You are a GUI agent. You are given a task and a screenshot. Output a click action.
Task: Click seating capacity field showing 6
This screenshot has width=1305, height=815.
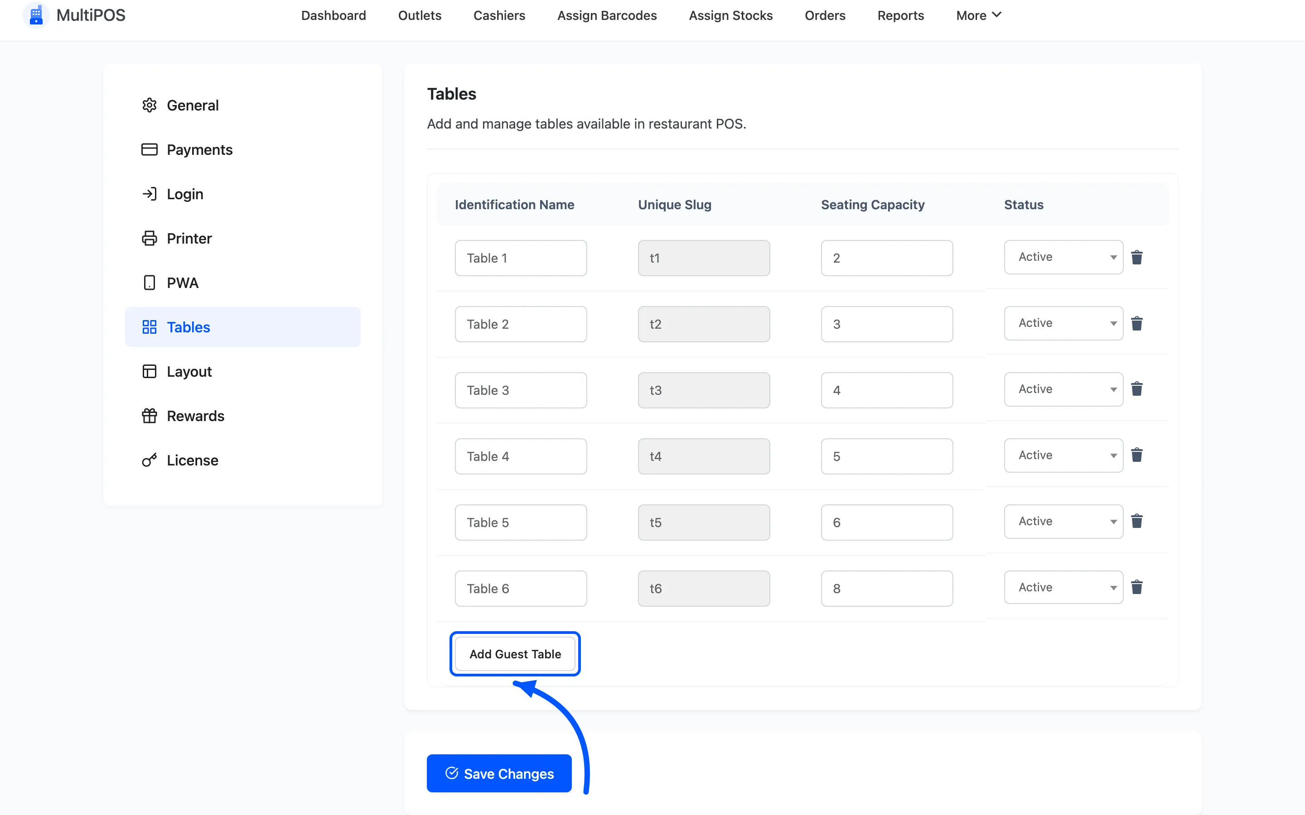coord(886,523)
